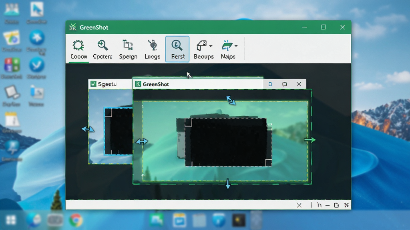Viewport: 410px width, 230px height.
Task: Click the blue round app icon in the taskbar
Action: click(219, 220)
